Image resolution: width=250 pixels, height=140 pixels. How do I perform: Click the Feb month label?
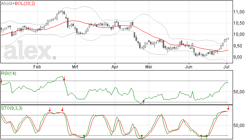(37, 67)
